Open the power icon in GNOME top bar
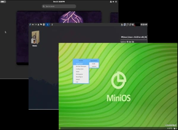Viewport: 178px width, 130px height. (x=116, y=2)
